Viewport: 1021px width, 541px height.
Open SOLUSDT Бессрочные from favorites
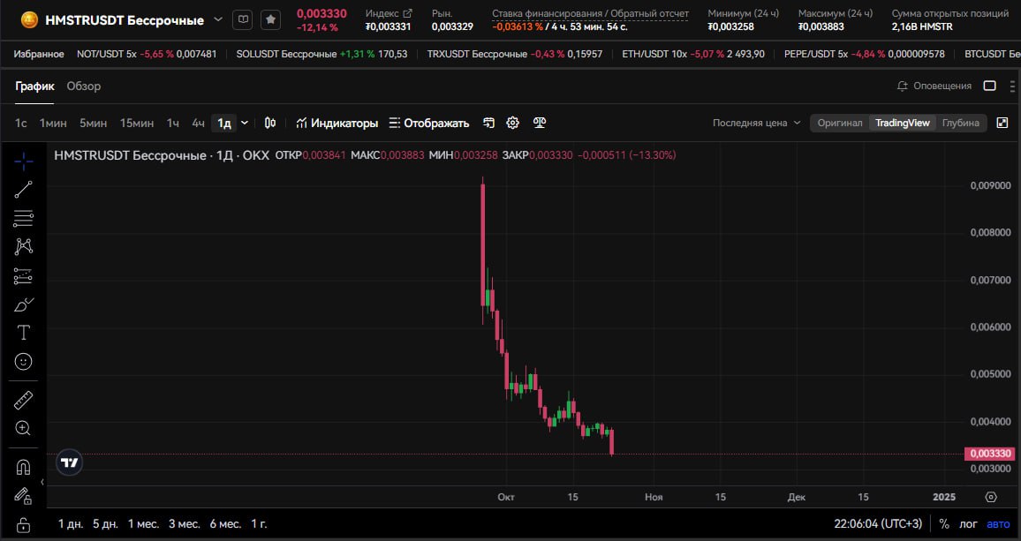tap(321, 54)
